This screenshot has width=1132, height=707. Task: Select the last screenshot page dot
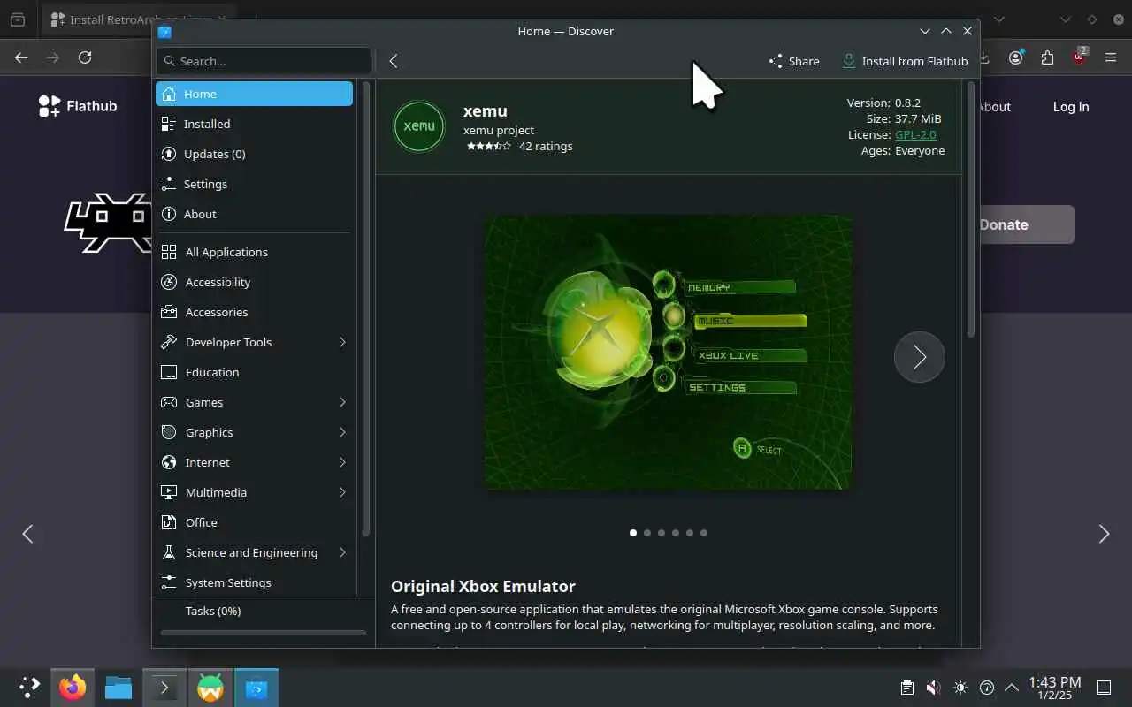click(x=704, y=533)
